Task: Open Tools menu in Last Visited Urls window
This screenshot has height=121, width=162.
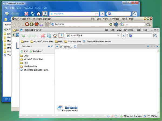Action: point(124,19)
